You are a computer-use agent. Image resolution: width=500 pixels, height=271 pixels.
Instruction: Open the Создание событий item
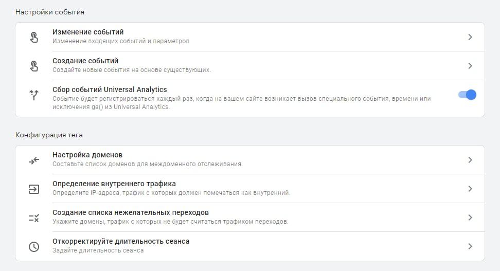(x=85, y=61)
